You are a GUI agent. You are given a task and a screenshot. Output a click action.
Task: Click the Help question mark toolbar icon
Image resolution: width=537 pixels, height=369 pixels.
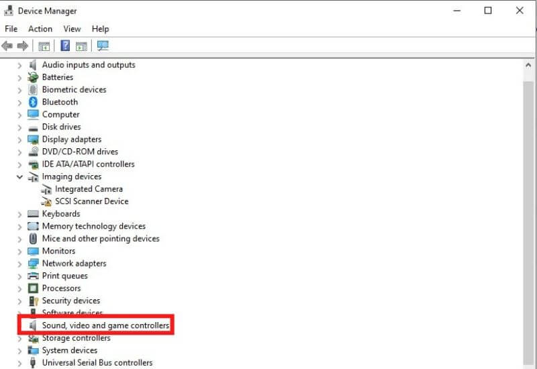[x=65, y=46]
